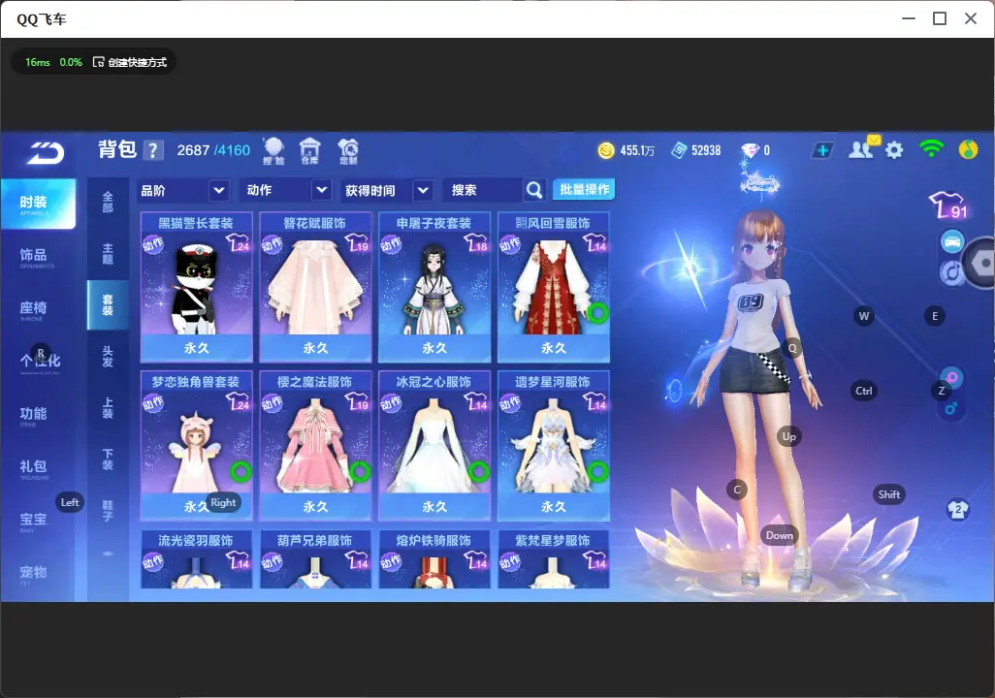The width and height of the screenshot is (995, 698).
Task: Toggle green circle on 梦恋独角兽套装
Action: coord(241,471)
